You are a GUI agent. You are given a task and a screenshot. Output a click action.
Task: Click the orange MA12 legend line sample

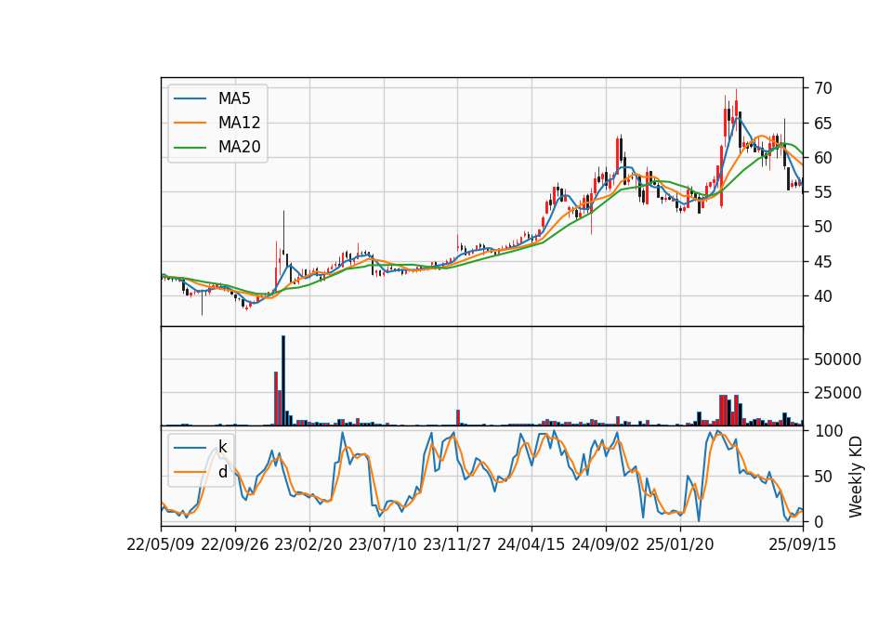point(190,123)
